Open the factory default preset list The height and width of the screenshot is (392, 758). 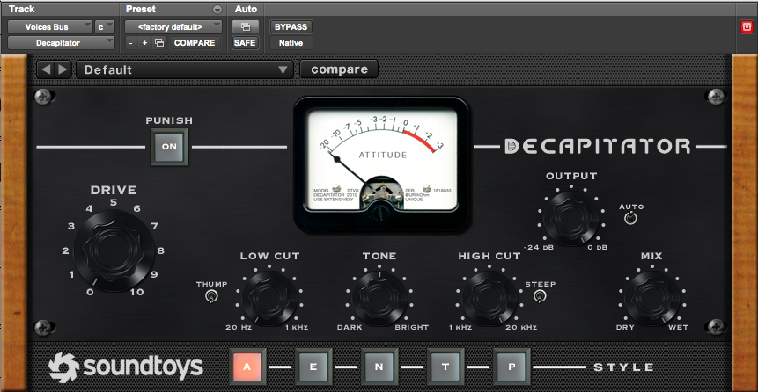173,27
